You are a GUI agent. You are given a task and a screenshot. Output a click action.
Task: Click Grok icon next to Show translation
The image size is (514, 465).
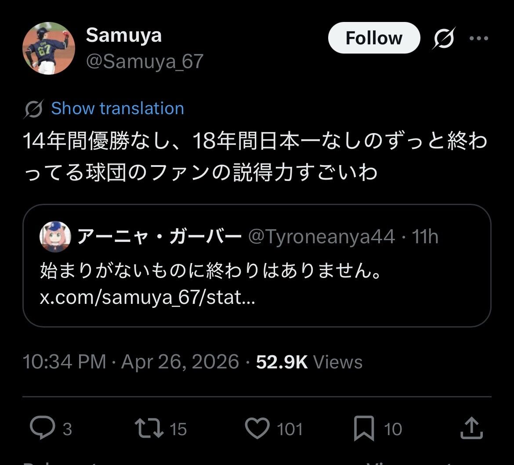[x=33, y=109]
